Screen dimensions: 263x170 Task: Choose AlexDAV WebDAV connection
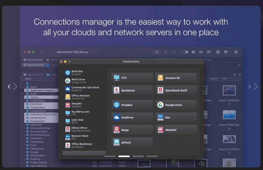click(x=83, y=105)
